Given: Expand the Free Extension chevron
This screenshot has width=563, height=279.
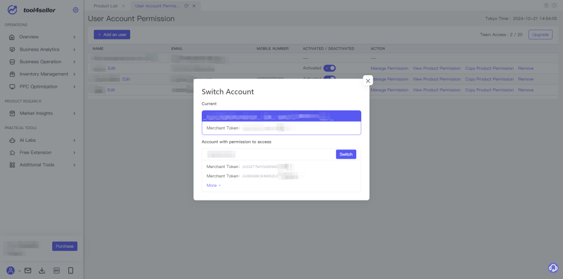Looking at the screenshot, I should point(74,153).
